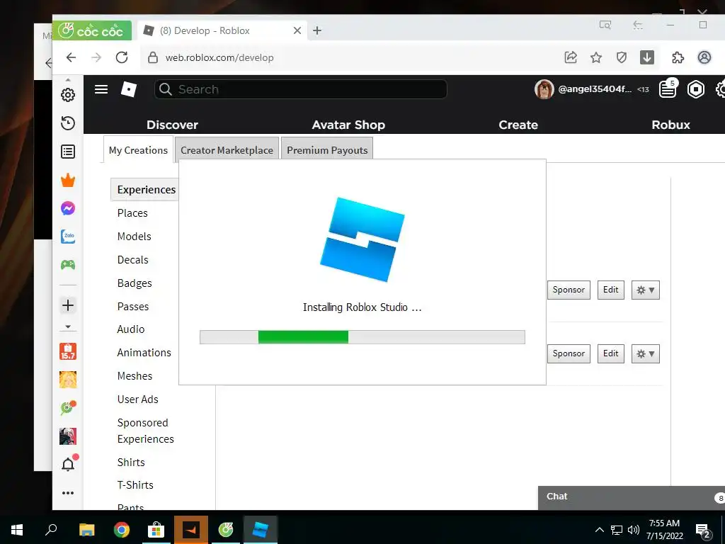
Task: Click the Roblox Studio install progress bar
Action: point(362,337)
